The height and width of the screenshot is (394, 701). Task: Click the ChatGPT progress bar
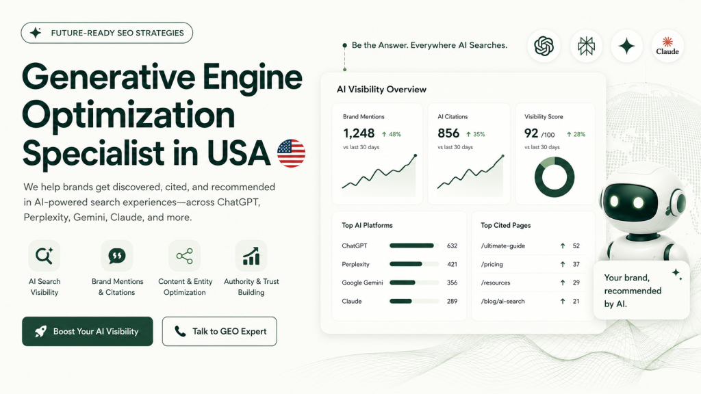pyautogui.click(x=414, y=246)
